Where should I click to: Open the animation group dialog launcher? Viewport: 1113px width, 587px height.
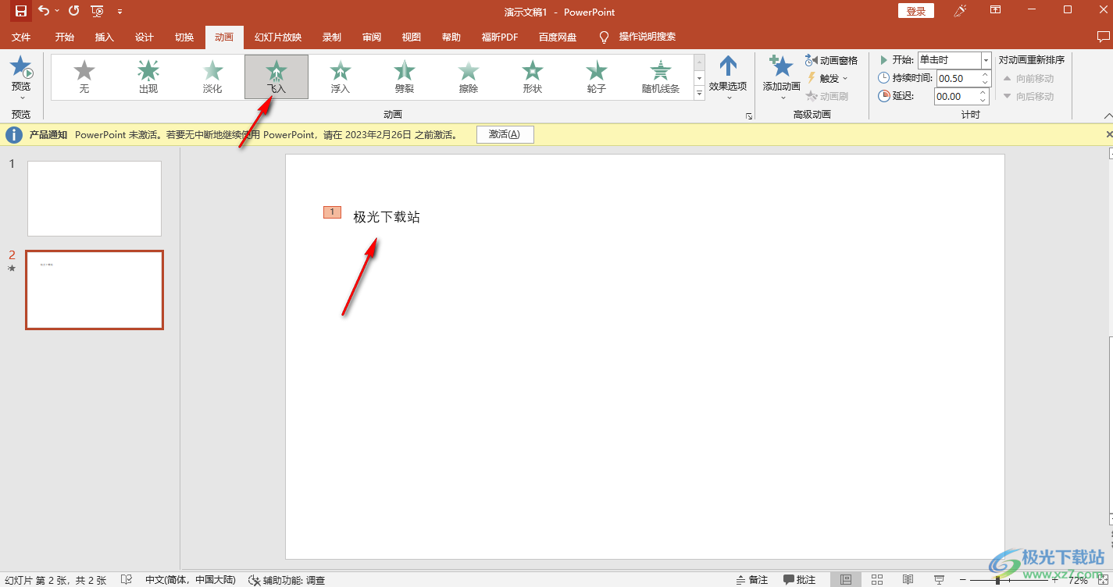749,116
